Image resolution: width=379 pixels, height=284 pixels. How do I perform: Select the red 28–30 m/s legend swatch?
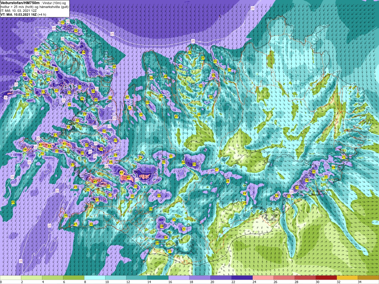305,278
